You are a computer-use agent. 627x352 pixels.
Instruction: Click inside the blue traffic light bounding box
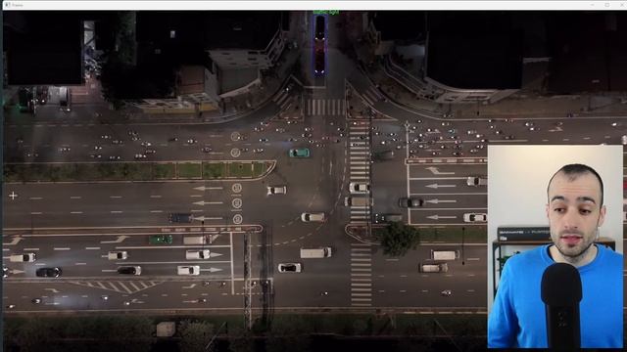(x=320, y=45)
